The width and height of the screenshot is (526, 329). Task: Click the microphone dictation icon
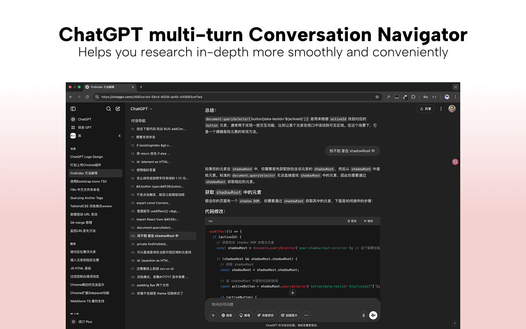click(363, 315)
